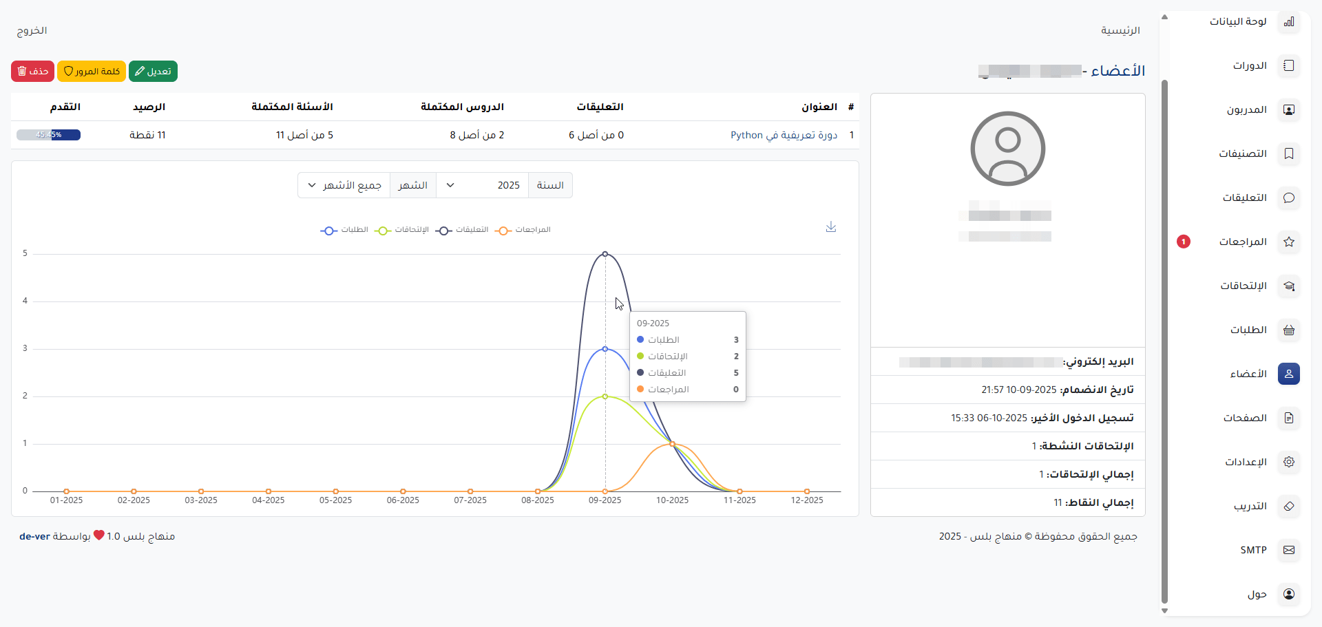Toggle the الطلبات series in chart legend
This screenshot has height=627, width=1322.
click(344, 230)
